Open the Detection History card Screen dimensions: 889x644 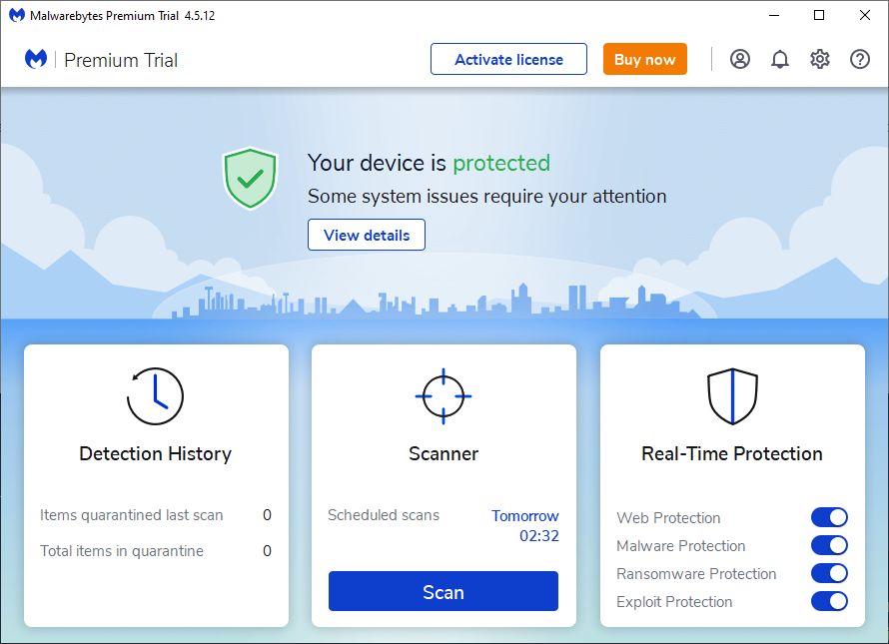click(155, 453)
